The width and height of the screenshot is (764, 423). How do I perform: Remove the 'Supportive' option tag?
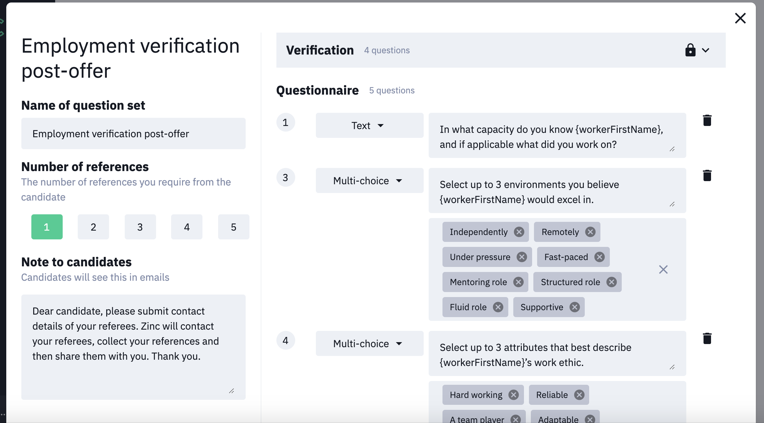point(574,307)
